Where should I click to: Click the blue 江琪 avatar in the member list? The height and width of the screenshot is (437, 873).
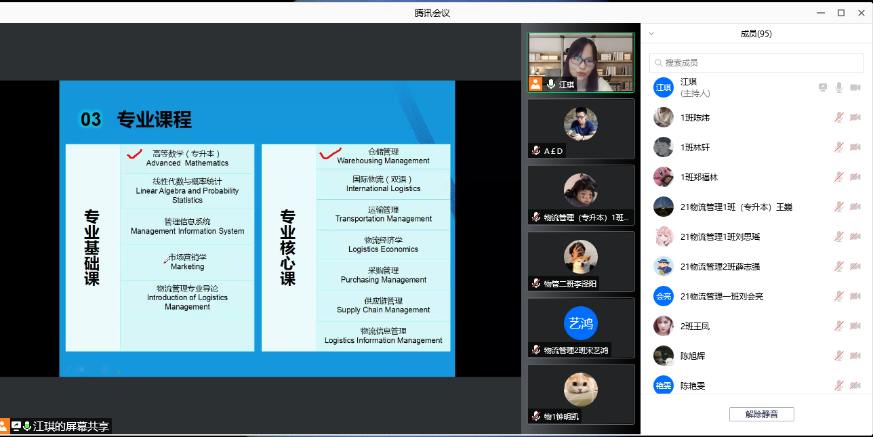click(x=663, y=87)
